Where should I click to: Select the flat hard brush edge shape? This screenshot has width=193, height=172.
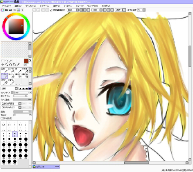click(x=30, y=88)
